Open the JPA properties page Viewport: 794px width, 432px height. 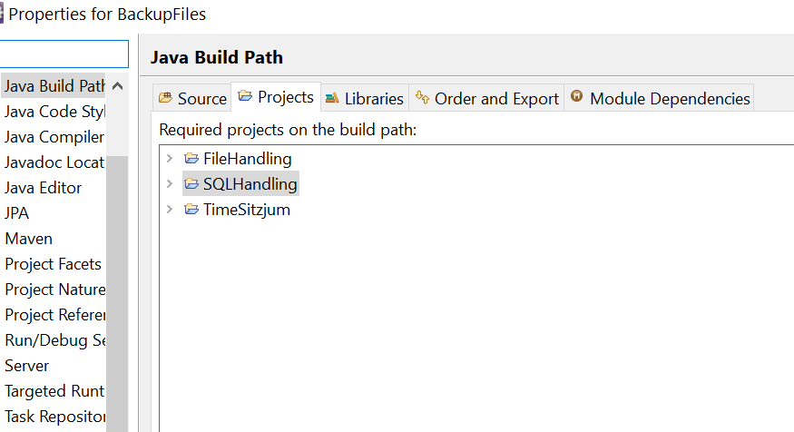coord(18,213)
